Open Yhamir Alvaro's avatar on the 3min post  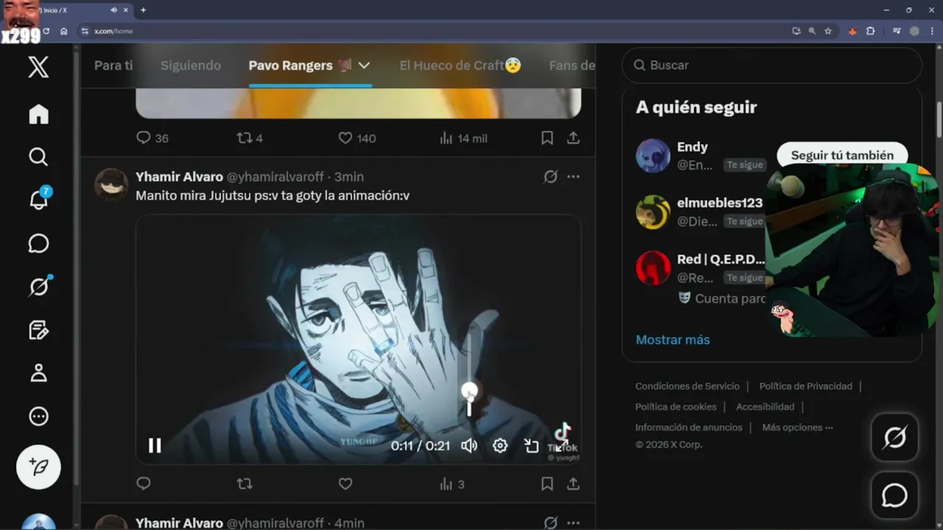coord(111,185)
